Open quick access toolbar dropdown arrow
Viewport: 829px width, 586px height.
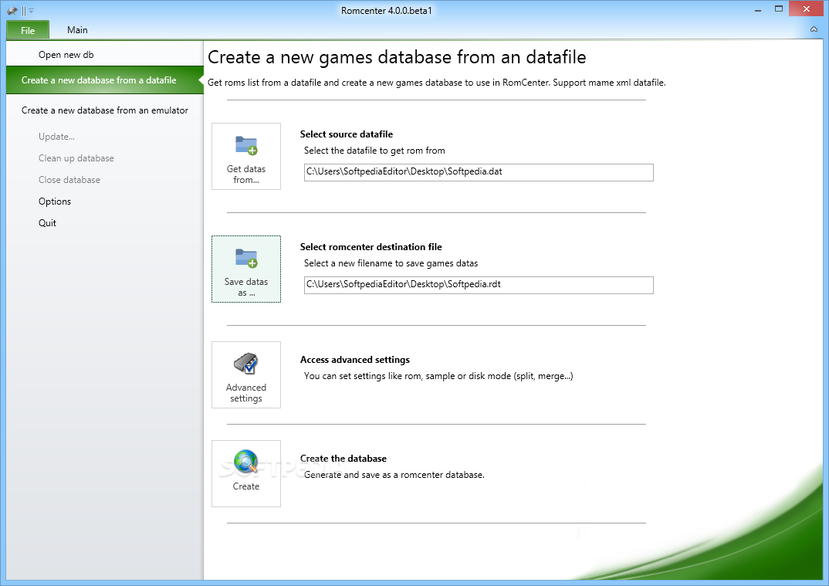coord(31,11)
